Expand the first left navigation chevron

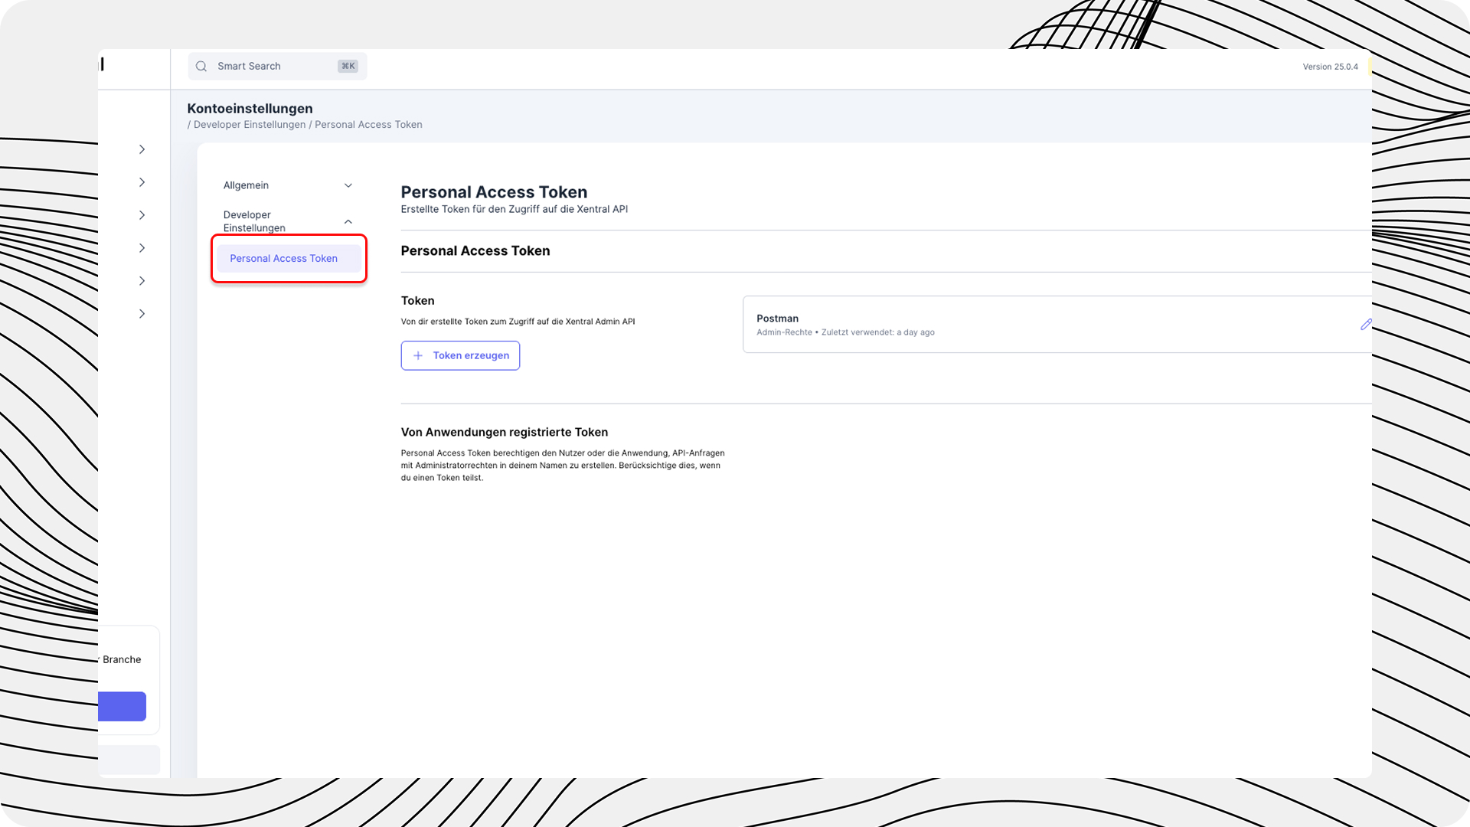click(x=142, y=149)
